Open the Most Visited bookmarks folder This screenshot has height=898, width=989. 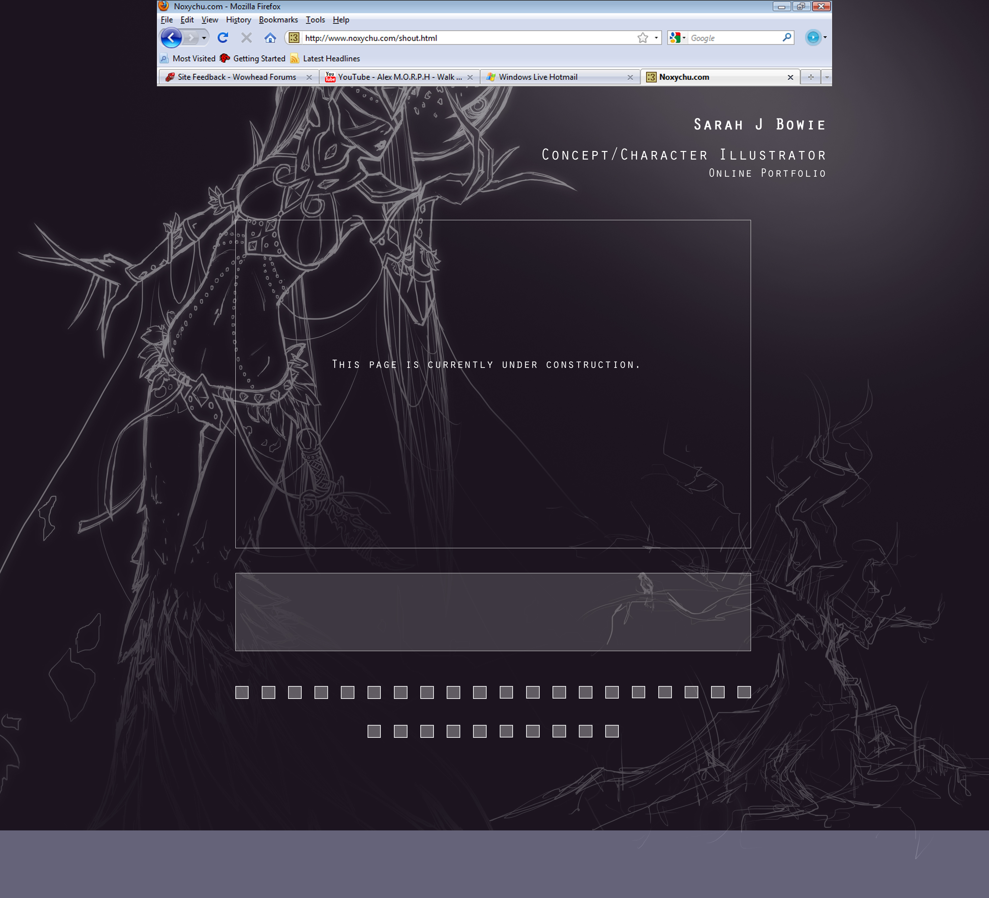coord(193,58)
